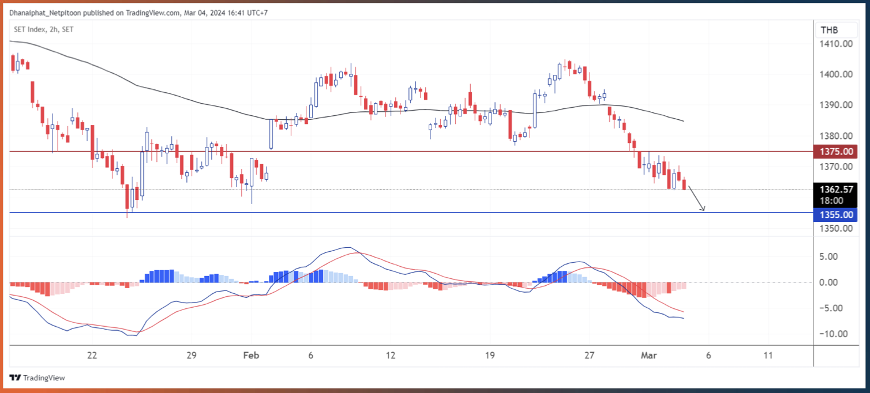Click the date label 22 on the time axis
870x393 pixels.
[x=92, y=356]
